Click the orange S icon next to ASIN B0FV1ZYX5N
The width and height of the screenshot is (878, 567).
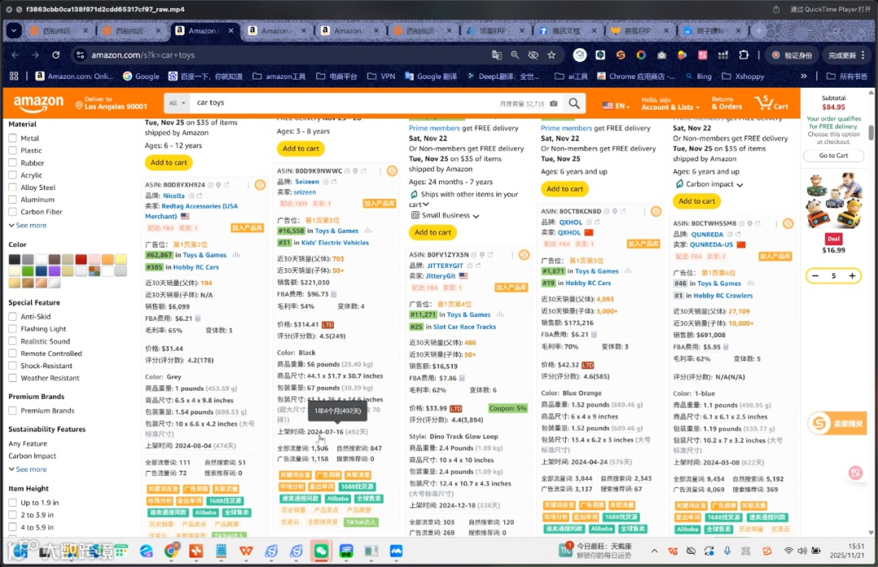524,255
